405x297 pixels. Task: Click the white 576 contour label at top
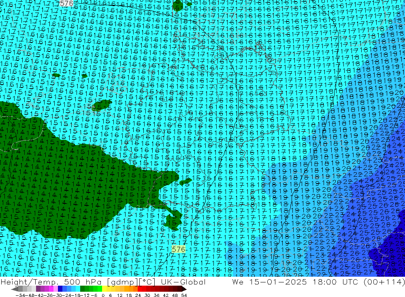[66, 3]
